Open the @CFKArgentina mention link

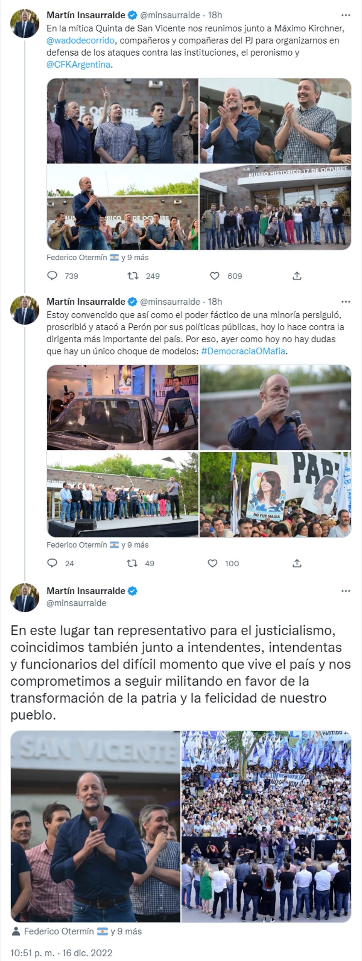[x=79, y=65]
